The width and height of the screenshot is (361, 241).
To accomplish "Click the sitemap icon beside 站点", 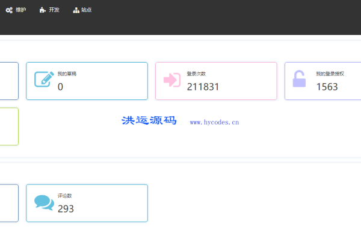I will [76, 10].
